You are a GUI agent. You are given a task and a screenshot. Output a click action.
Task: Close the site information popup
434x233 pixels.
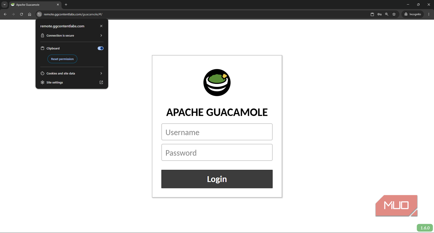pyautogui.click(x=101, y=26)
